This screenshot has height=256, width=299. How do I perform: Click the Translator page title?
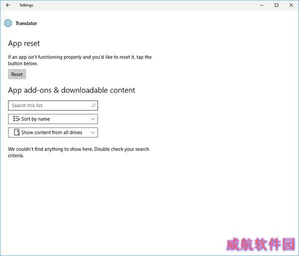tap(26, 23)
